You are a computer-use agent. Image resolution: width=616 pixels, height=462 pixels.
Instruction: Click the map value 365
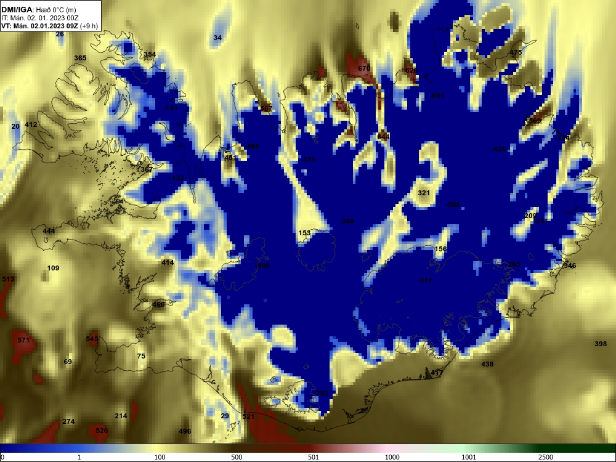pyautogui.click(x=80, y=58)
